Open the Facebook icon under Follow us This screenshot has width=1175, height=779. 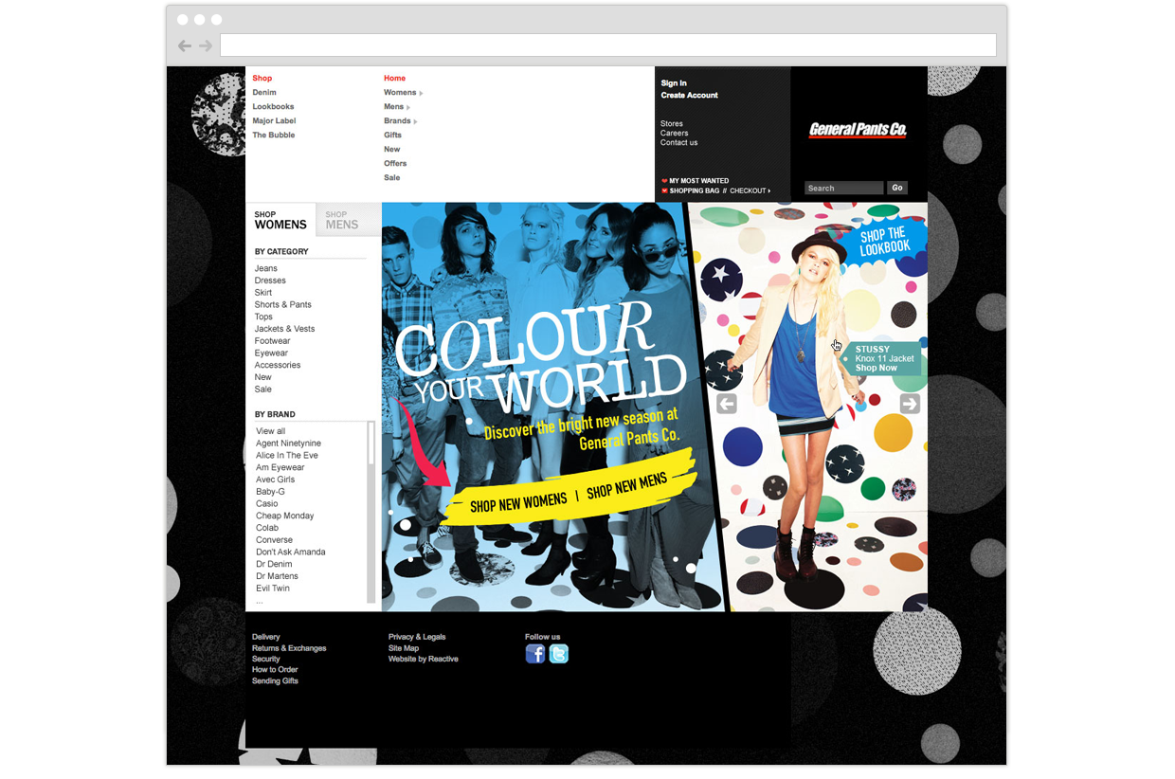tap(535, 653)
